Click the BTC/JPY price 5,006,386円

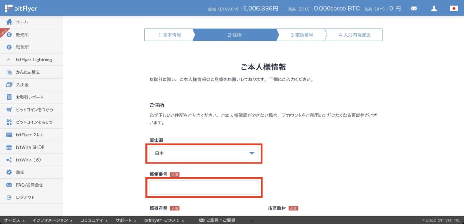pyautogui.click(x=261, y=9)
